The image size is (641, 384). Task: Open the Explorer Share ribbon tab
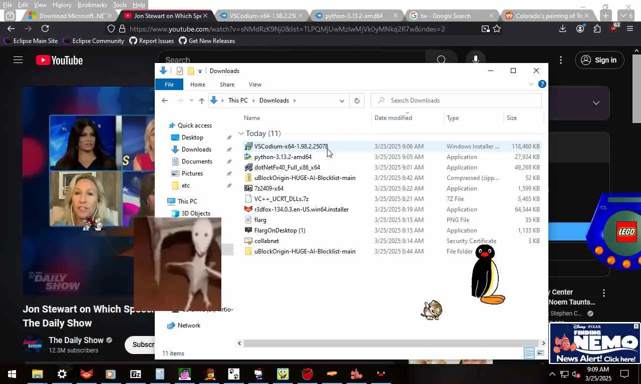click(227, 84)
